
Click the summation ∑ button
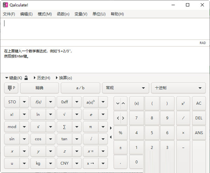pyautogui.click(x=64, y=127)
